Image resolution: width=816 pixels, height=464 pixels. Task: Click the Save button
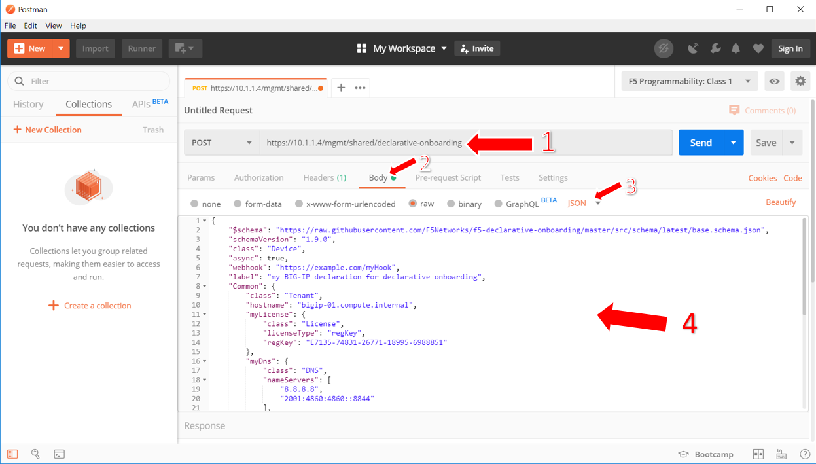pyautogui.click(x=766, y=143)
